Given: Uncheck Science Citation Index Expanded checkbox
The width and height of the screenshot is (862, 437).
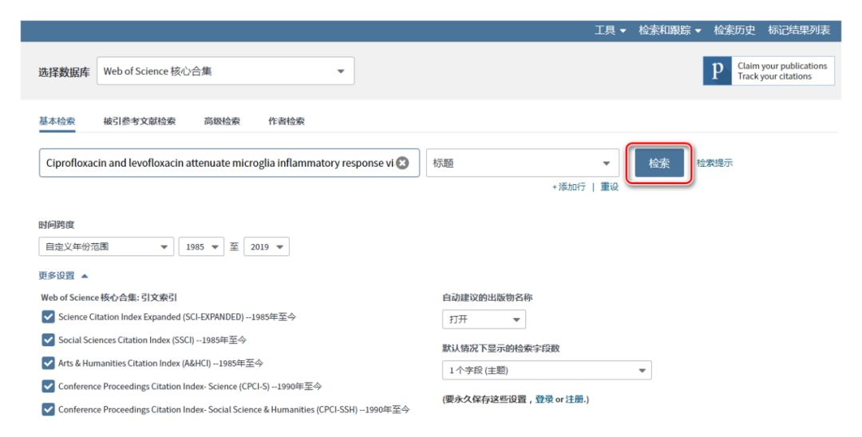Looking at the screenshot, I should point(49,317).
